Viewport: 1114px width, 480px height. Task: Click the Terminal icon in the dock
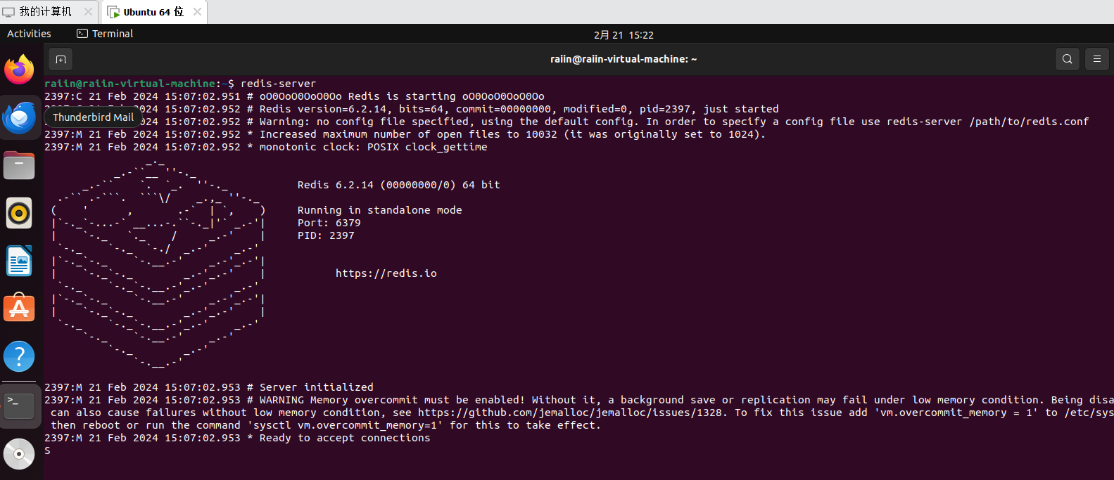pos(19,406)
